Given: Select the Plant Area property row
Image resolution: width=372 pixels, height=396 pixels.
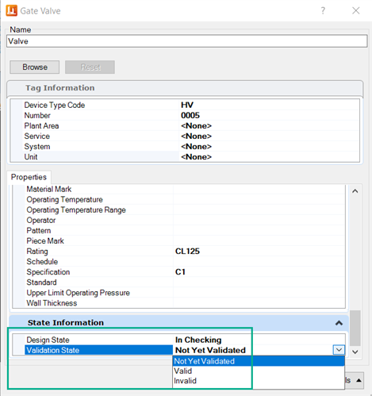Looking at the screenshot, I should [x=185, y=125].
